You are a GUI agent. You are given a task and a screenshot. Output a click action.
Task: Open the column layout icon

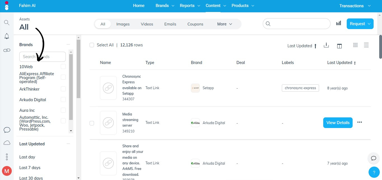pyautogui.click(x=339, y=46)
